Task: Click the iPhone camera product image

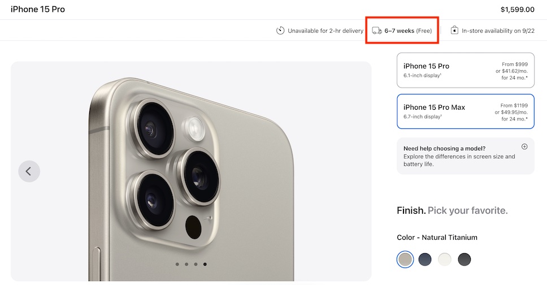Action: (x=191, y=170)
